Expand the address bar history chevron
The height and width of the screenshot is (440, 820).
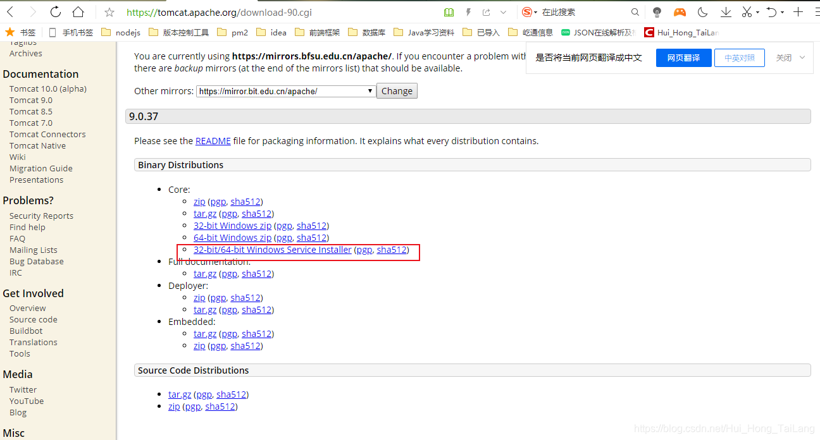pyautogui.click(x=503, y=12)
